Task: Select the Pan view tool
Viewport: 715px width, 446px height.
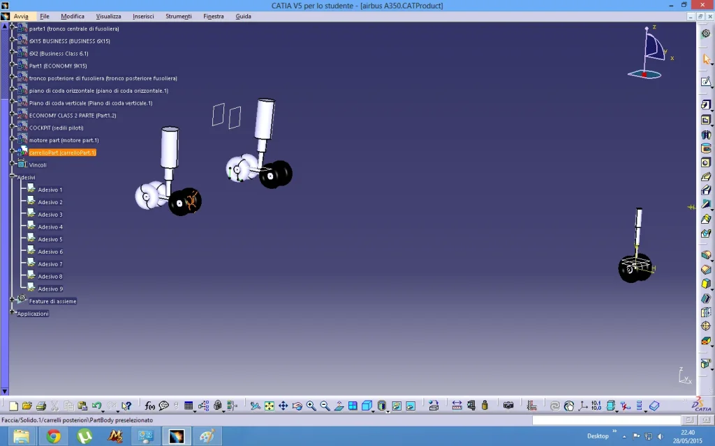Action: pyautogui.click(x=283, y=406)
